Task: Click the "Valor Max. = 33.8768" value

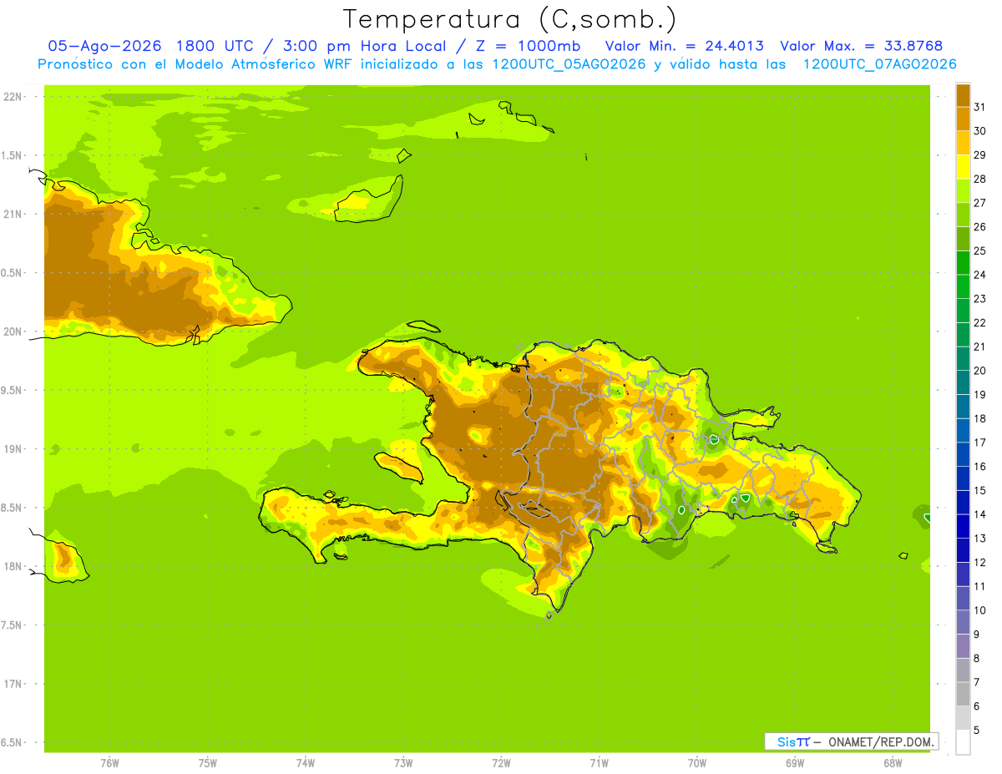Action: pos(862,46)
